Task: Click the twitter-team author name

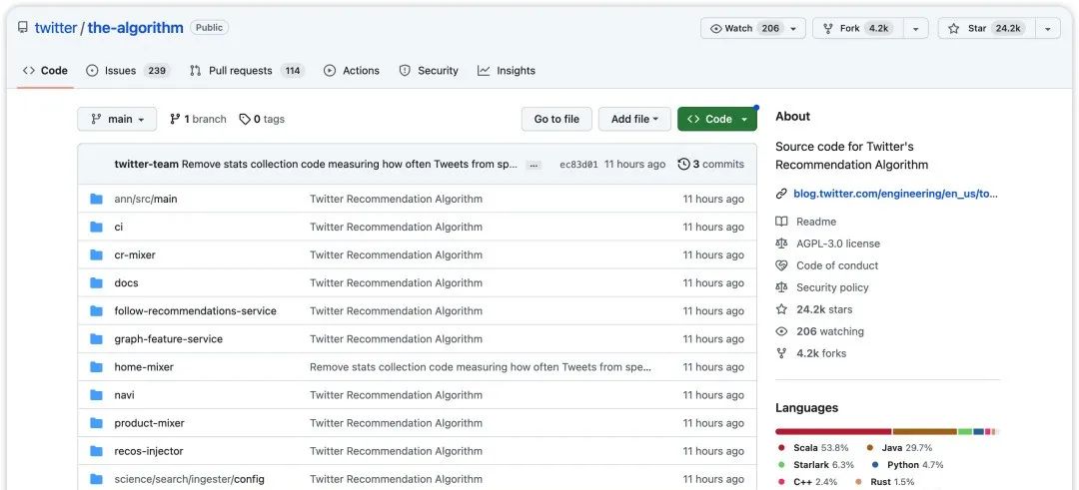Action: pyautogui.click(x=147, y=165)
